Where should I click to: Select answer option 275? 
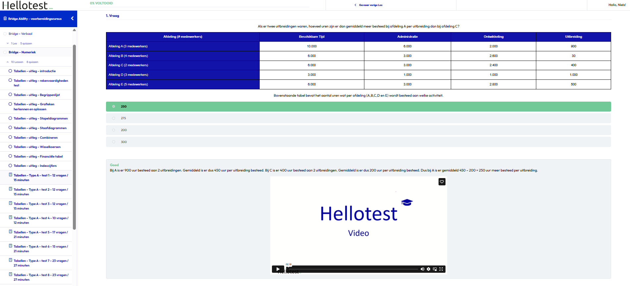tap(114, 118)
